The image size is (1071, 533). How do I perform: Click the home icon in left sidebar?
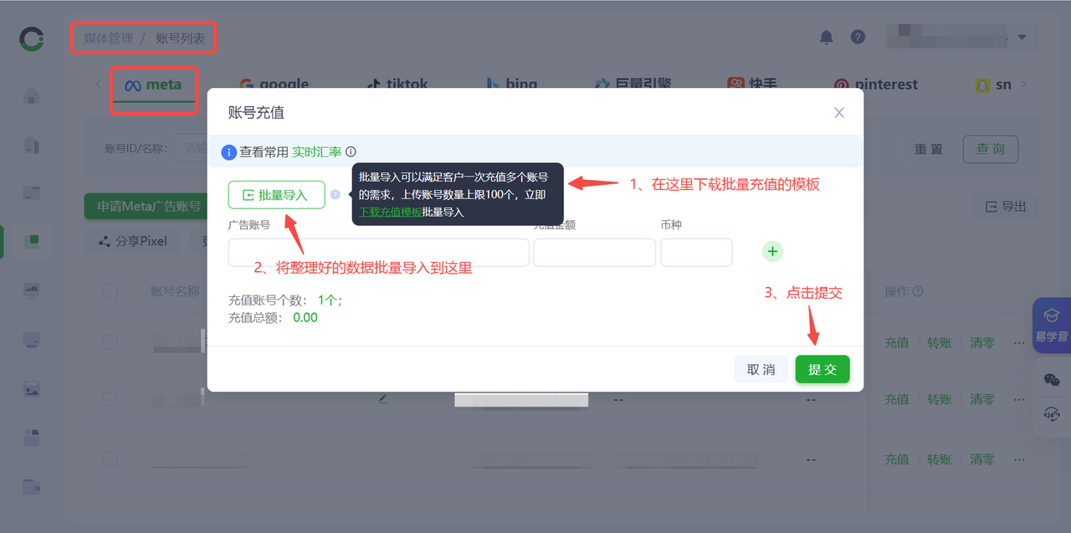(32, 95)
